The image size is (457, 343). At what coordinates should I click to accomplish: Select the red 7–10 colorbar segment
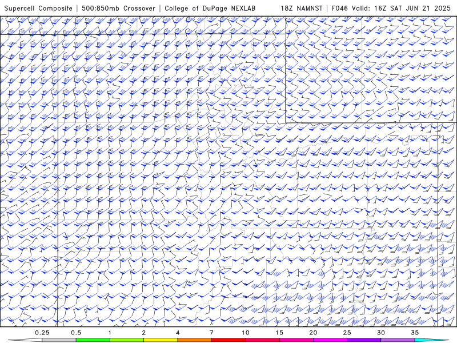pos(228,340)
